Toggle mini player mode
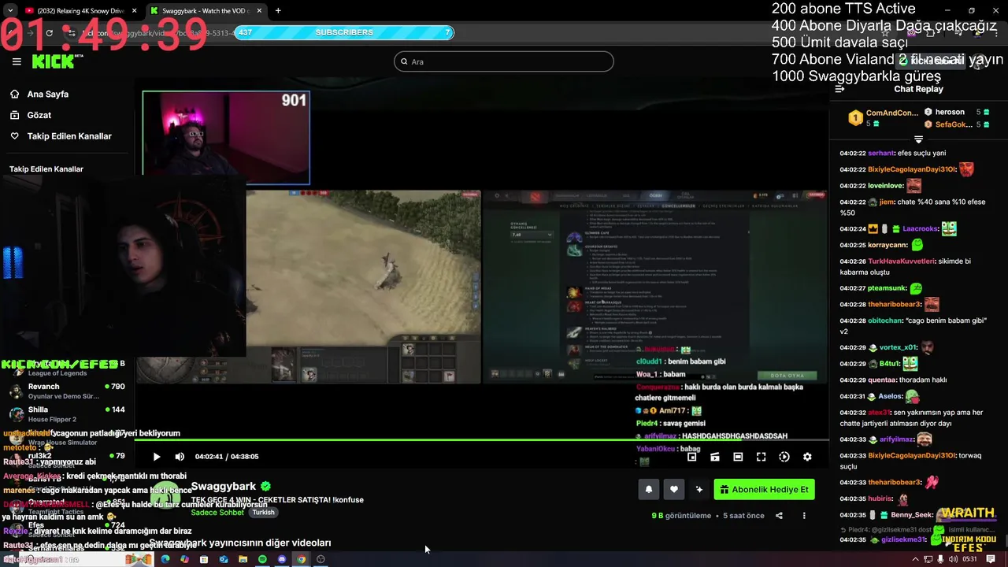 point(714,457)
